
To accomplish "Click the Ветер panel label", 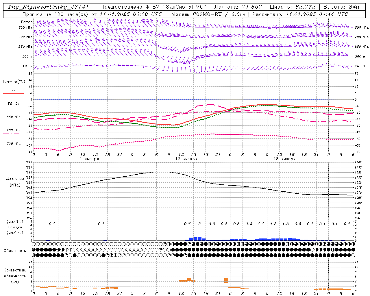I will pos(27,22).
